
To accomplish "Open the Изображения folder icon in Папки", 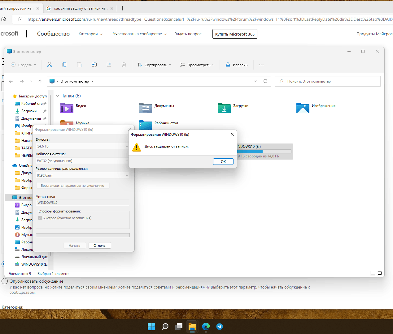I will pos(303,108).
